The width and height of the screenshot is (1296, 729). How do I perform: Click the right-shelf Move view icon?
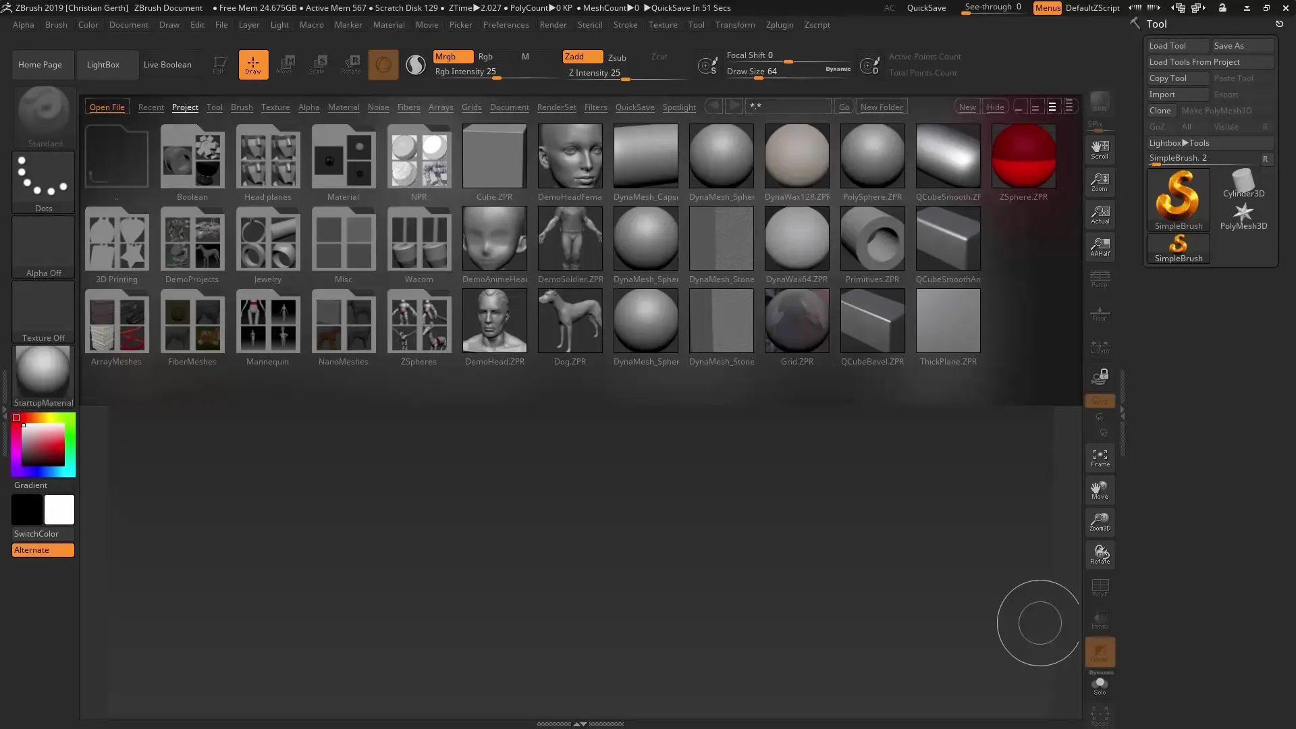(1100, 490)
